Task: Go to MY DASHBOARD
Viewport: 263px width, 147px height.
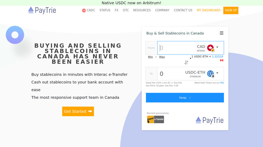Action: coord(209,10)
